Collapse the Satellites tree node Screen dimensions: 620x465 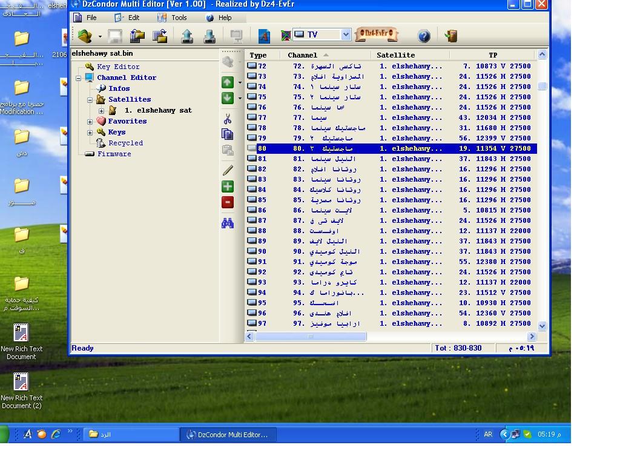tap(90, 100)
